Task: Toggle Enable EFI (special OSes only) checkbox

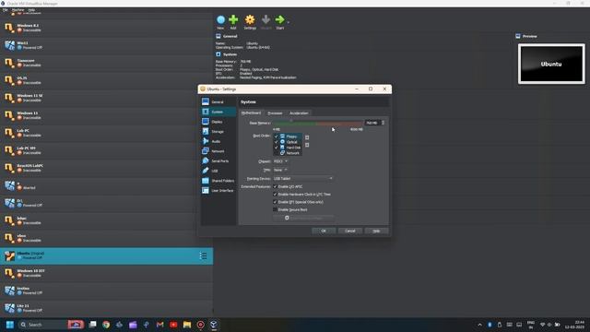Action: (275, 202)
